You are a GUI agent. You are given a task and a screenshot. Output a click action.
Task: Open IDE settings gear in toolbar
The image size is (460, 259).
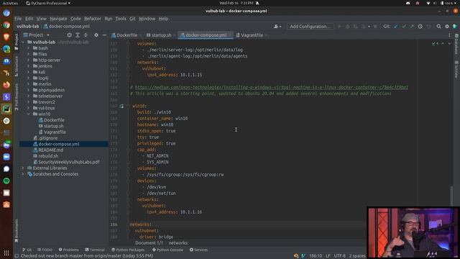(x=447, y=27)
